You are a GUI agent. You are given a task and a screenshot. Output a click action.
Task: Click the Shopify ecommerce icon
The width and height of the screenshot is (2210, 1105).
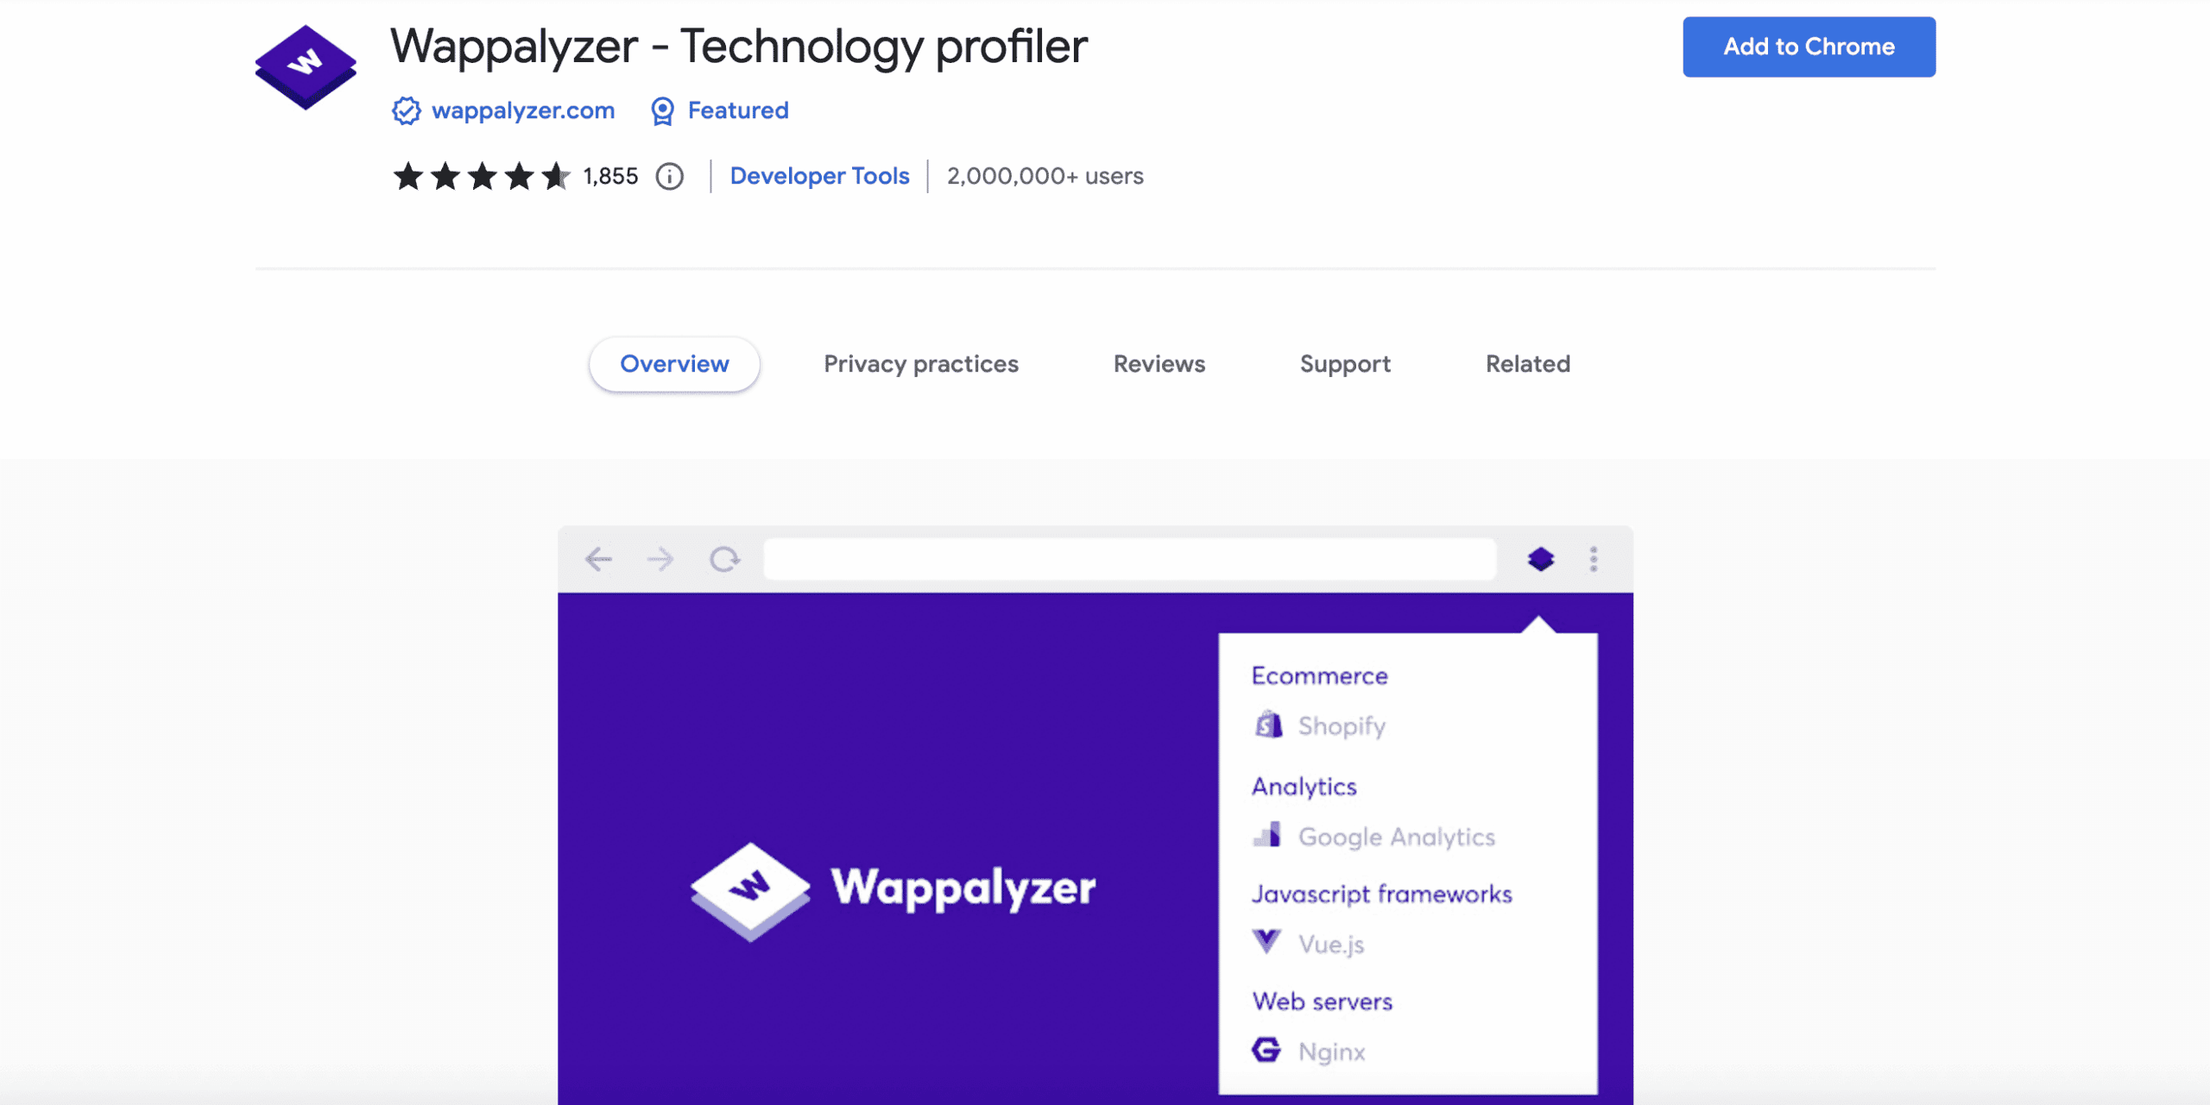(x=1264, y=725)
